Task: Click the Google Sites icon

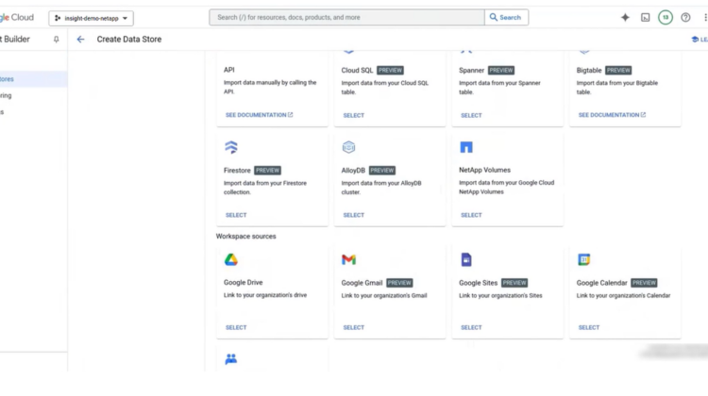Action: pyautogui.click(x=465, y=259)
